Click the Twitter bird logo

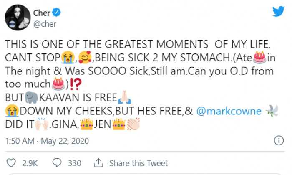[278, 12]
